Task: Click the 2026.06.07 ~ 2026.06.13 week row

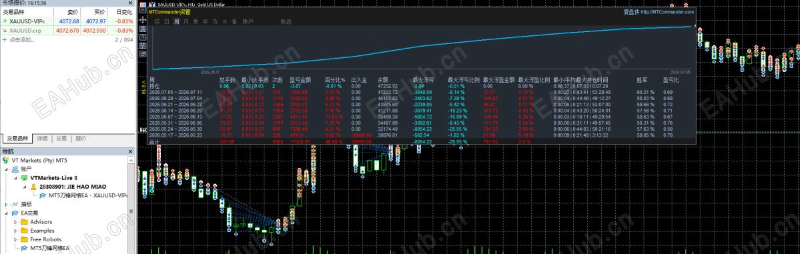Action: point(421,116)
